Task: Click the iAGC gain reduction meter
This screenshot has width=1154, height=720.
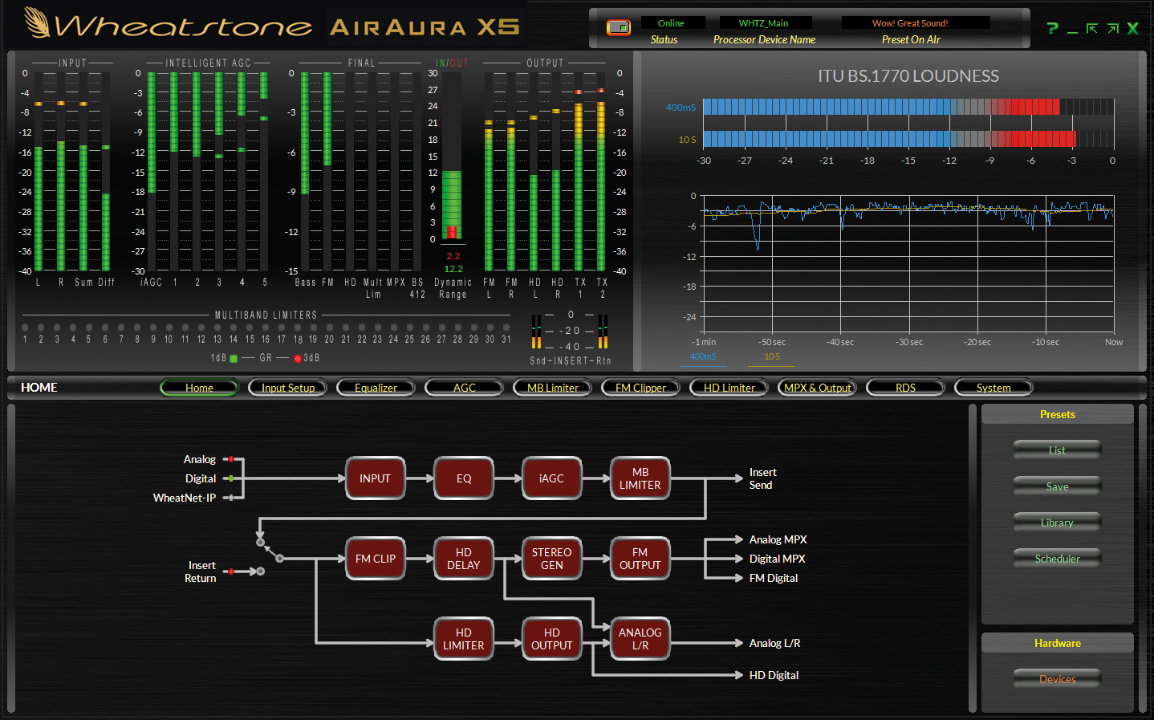Action: pyautogui.click(x=152, y=172)
